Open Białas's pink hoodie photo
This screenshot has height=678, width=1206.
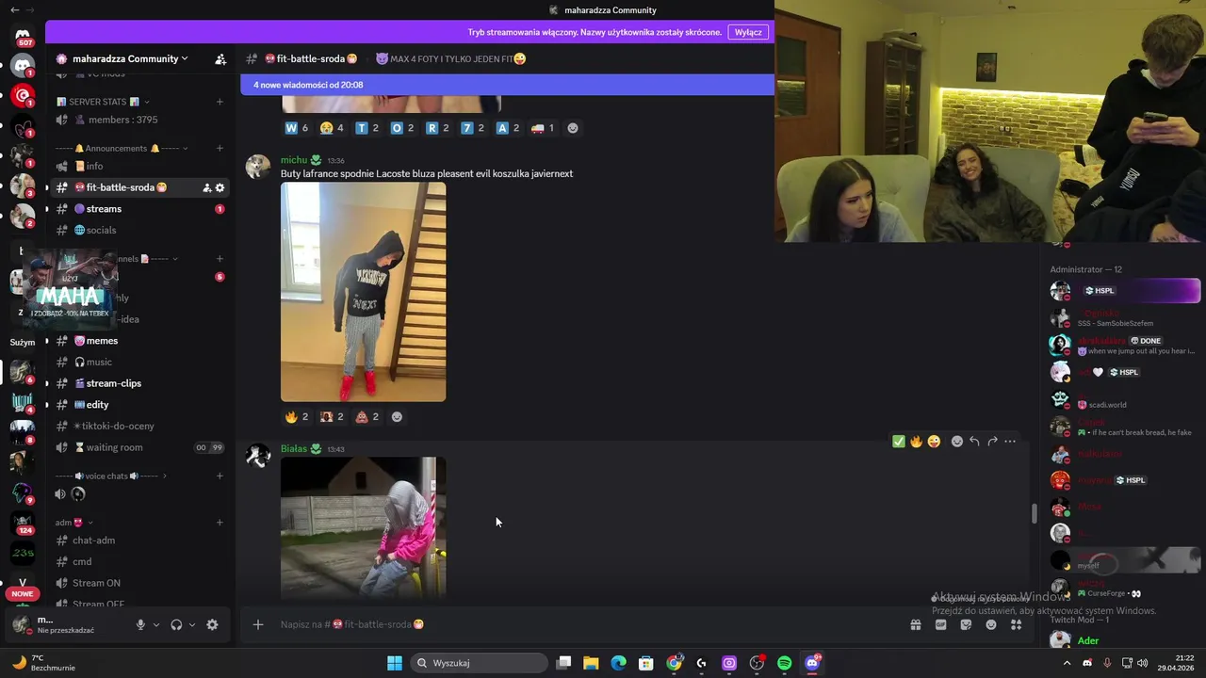(x=363, y=527)
